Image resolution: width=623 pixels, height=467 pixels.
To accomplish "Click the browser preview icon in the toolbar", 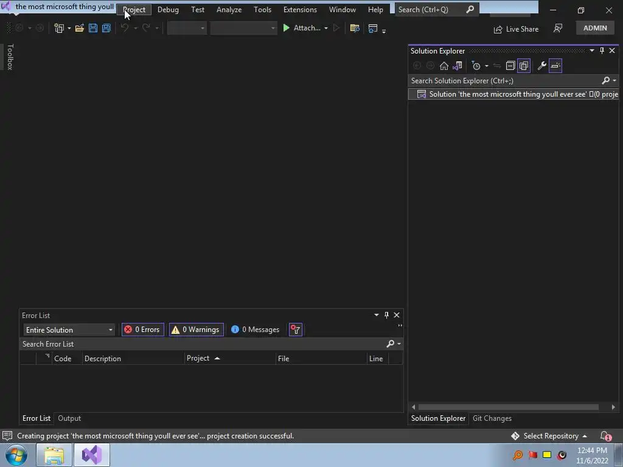I will [373, 28].
